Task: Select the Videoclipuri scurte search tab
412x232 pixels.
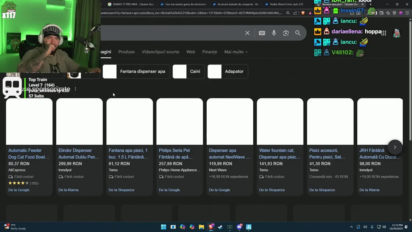Action: (161, 52)
